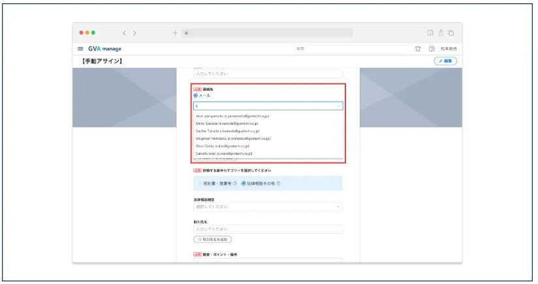
Task: Select the 法律相談その他 radio option
Action: (x=244, y=183)
